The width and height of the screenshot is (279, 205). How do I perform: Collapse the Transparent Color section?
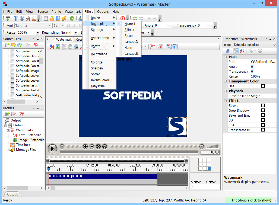pos(226,81)
